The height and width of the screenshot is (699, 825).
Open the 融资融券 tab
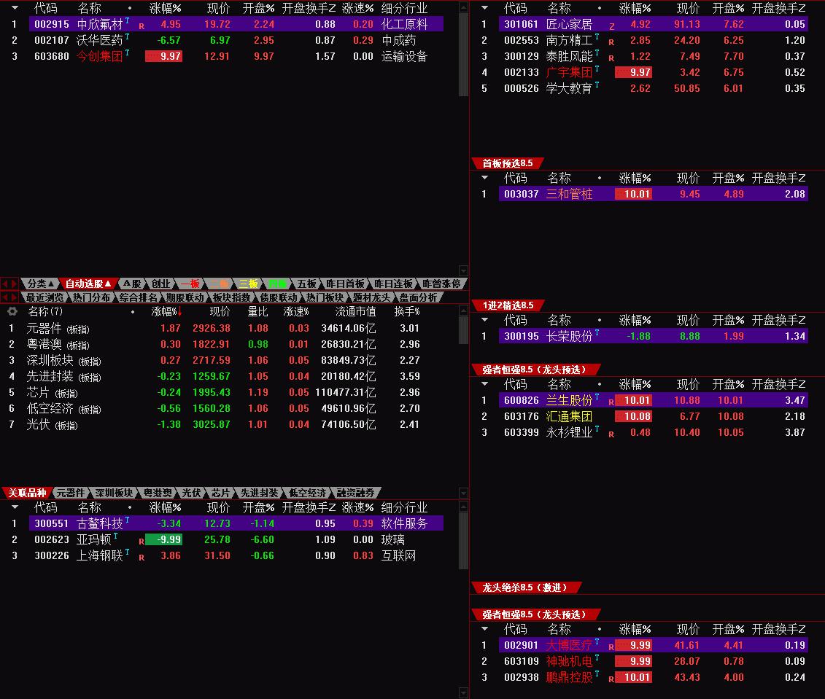[x=356, y=493]
